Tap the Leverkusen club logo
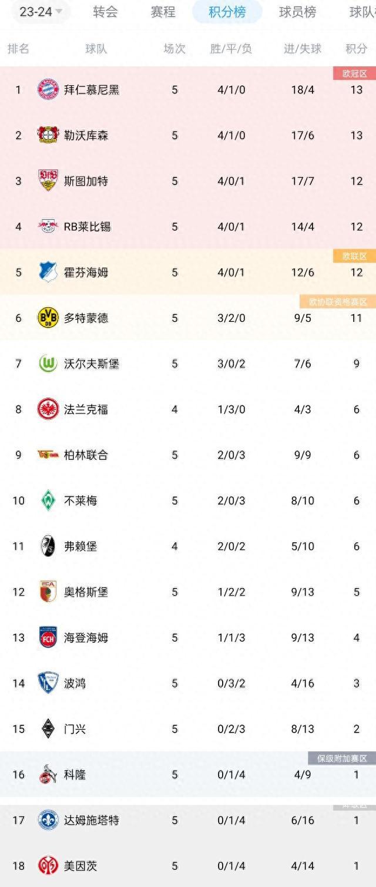 click(x=48, y=136)
